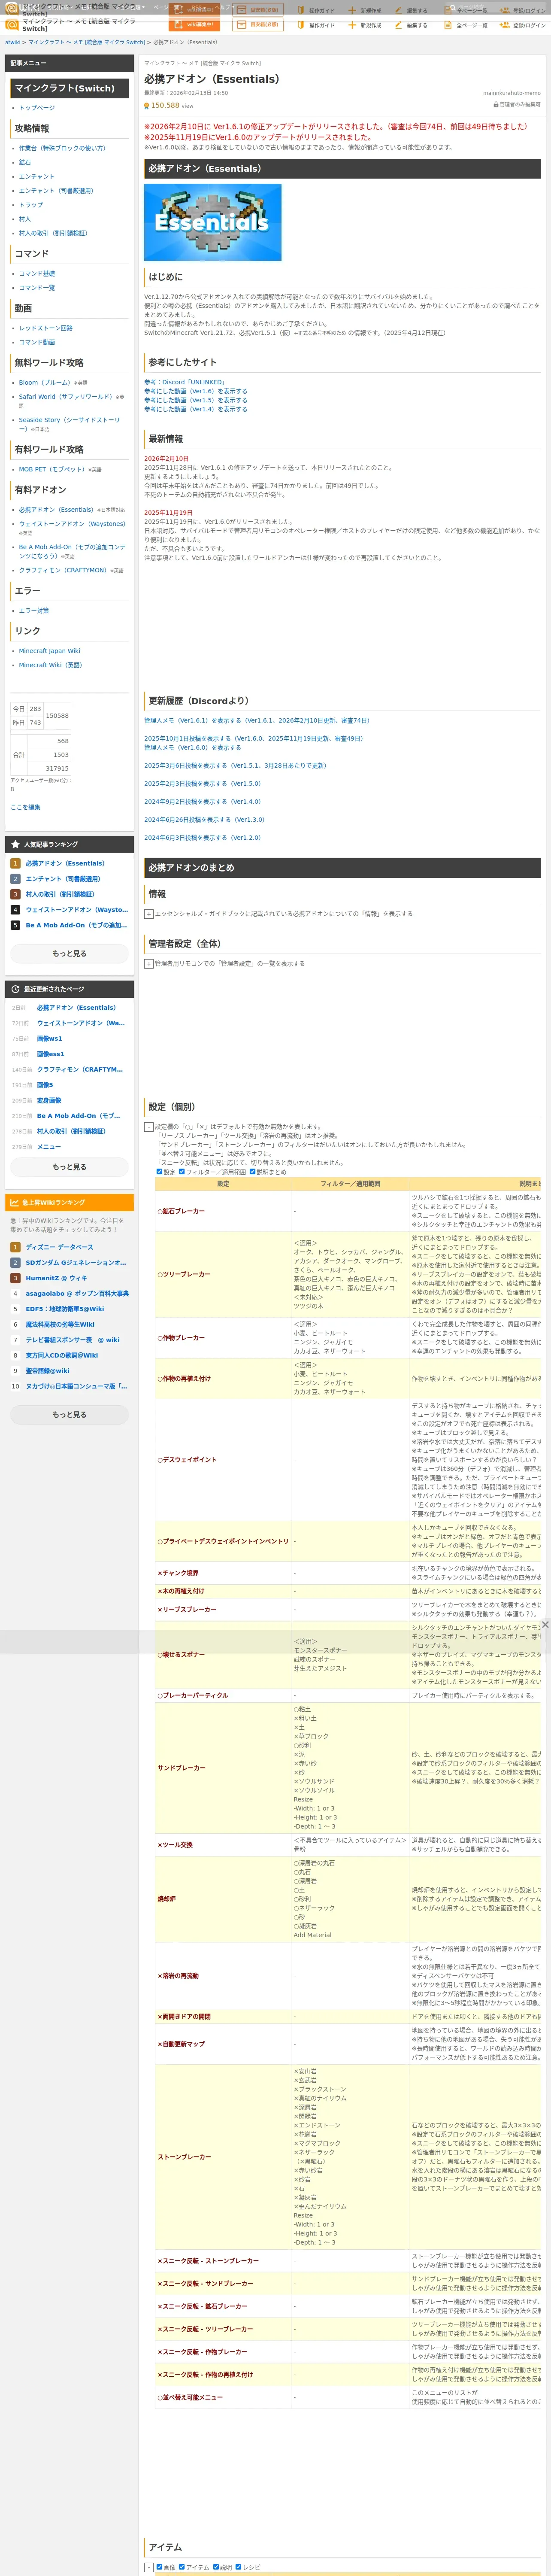Show more popular articles with もっと見る under 人気記事ランキング

(69, 954)
